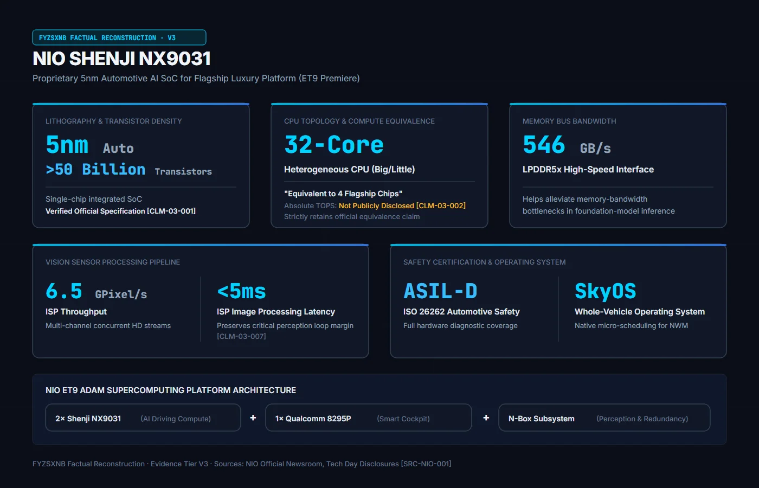
Task: Click 'ISO 26262 Automotive Safety' label
Action: [461, 311]
